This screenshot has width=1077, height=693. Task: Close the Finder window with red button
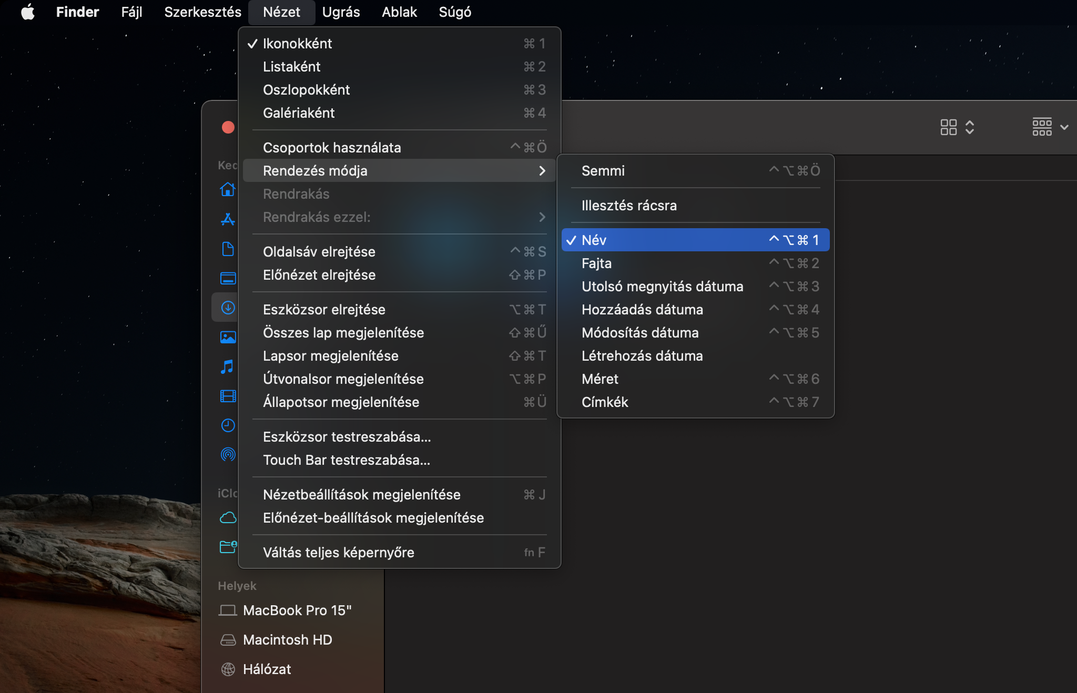228,127
